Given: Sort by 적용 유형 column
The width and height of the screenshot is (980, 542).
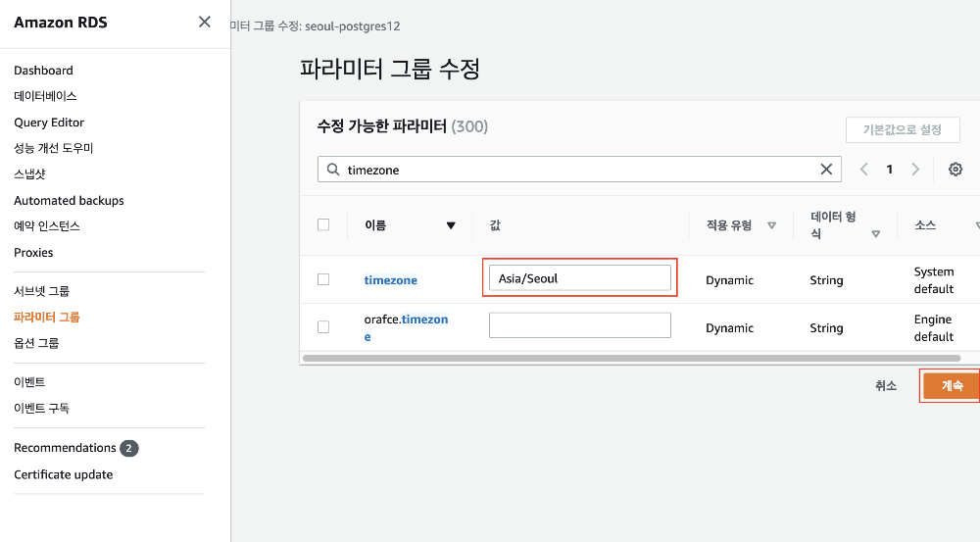Looking at the screenshot, I should [x=772, y=225].
